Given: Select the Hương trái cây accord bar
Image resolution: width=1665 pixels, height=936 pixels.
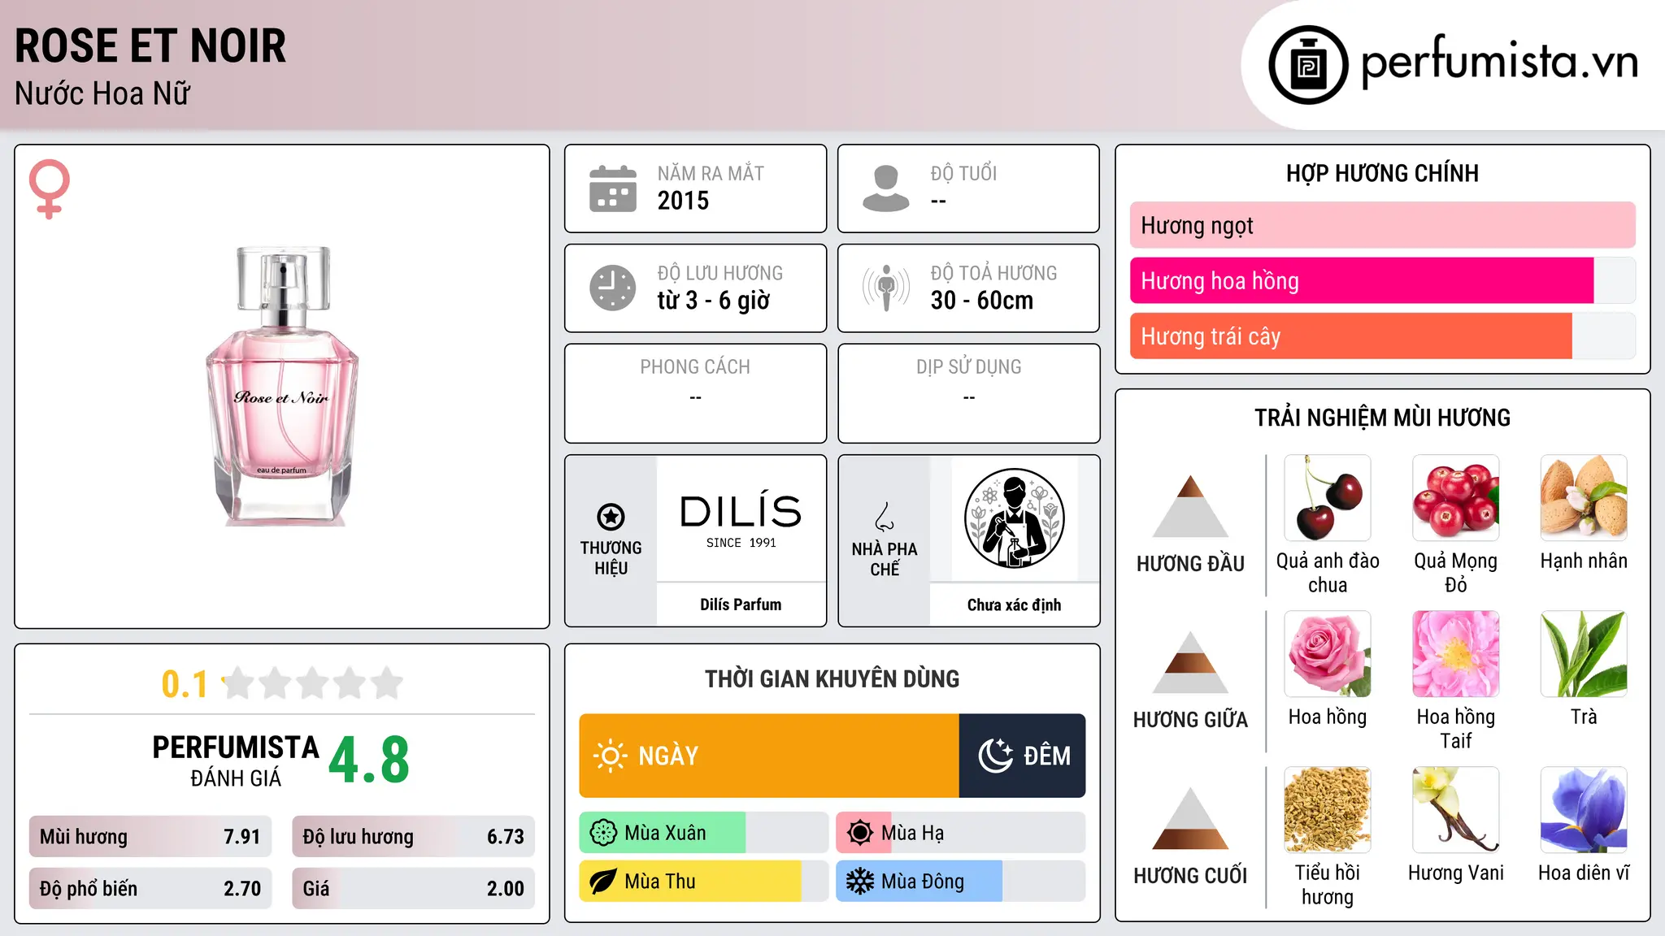Looking at the screenshot, I should [x=1382, y=336].
